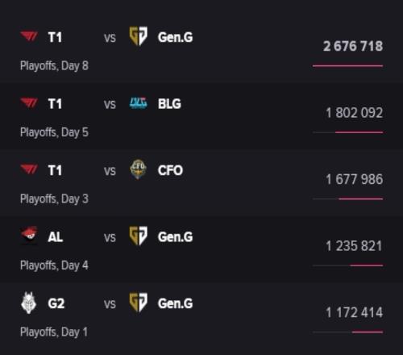Click Gen.G logo in Playoffs Day 8 row
Viewport: 403px width, 355px height.
139,36
